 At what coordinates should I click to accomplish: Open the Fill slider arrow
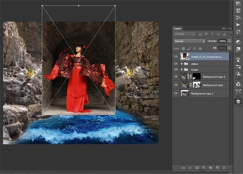click(x=229, y=48)
